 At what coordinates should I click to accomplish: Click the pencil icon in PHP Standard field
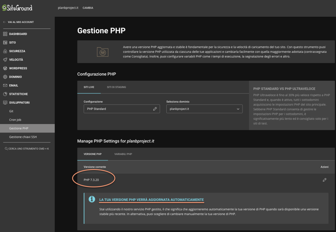tap(155, 109)
